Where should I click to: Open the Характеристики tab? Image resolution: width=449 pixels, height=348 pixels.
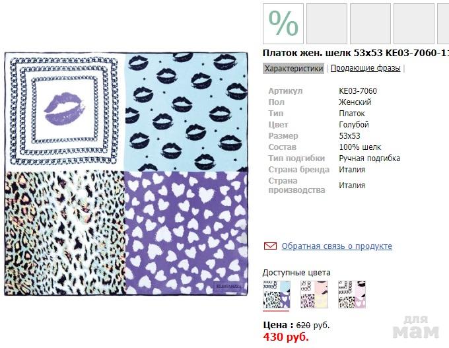(x=294, y=68)
